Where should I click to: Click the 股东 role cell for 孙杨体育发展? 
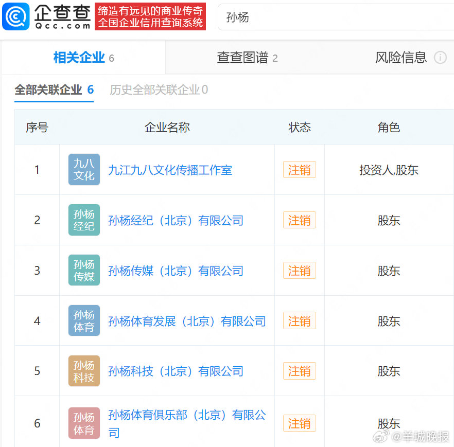pyautogui.click(x=389, y=321)
